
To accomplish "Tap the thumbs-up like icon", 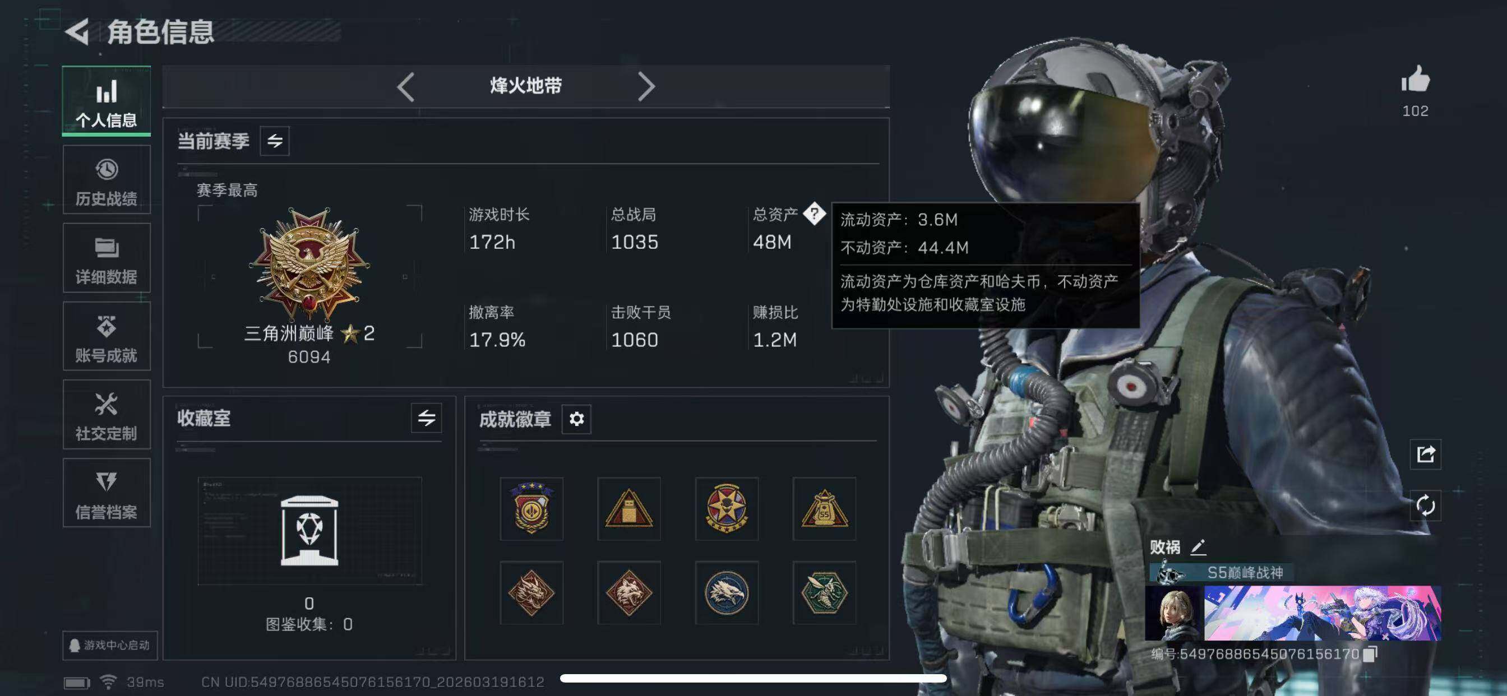I will coord(1415,79).
